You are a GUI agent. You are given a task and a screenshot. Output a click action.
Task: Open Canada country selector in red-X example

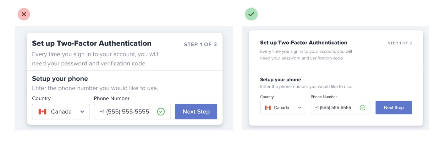click(61, 112)
